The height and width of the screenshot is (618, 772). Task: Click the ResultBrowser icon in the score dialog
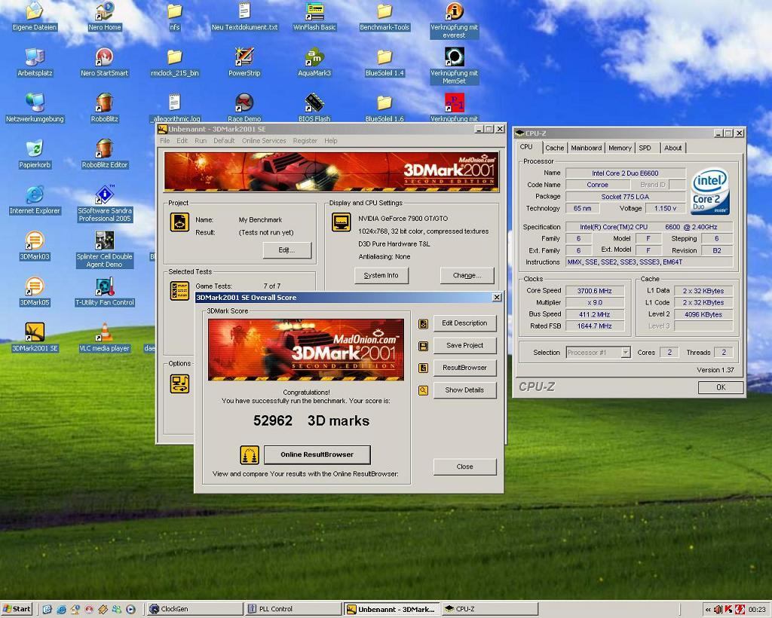(423, 368)
